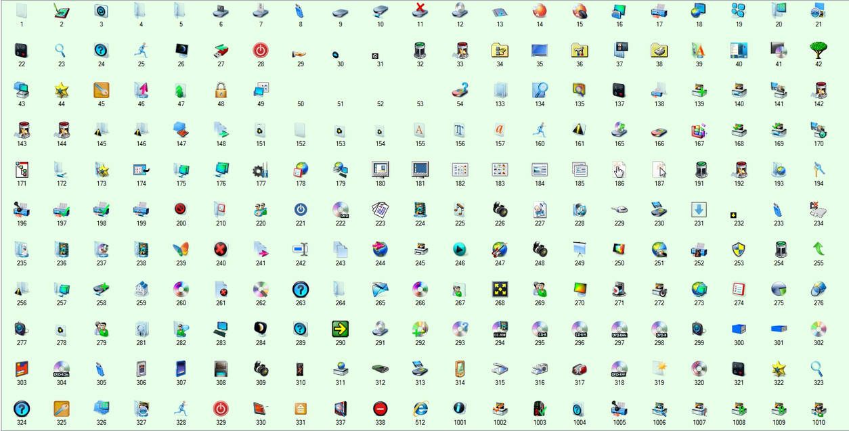Open the search folder icon numbered 134

click(540, 90)
